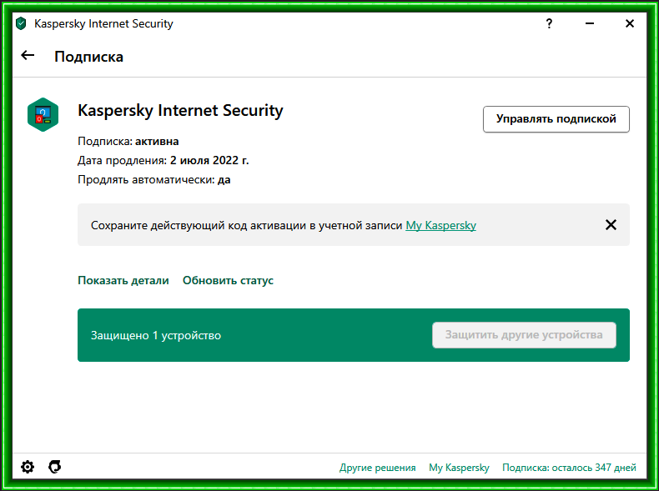Click Защитить другие устройства button
The image size is (659, 491).
click(x=524, y=335)
